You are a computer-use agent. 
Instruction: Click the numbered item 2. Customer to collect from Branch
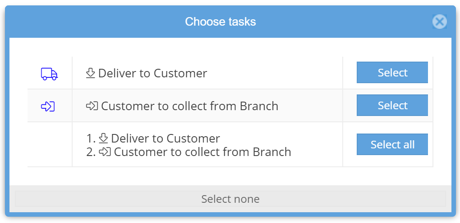pyautogui.click(x=202, y=152)
